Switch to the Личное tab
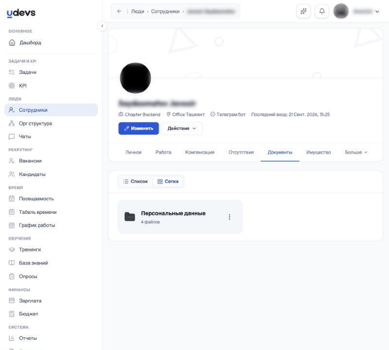The image size is (389, 350). [133, 152]
